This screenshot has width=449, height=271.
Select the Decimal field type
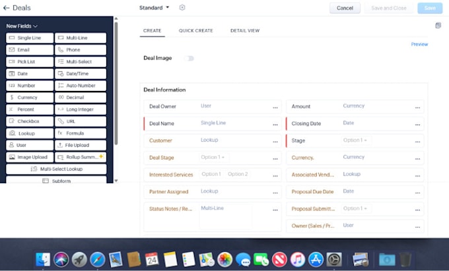point(81,98)
